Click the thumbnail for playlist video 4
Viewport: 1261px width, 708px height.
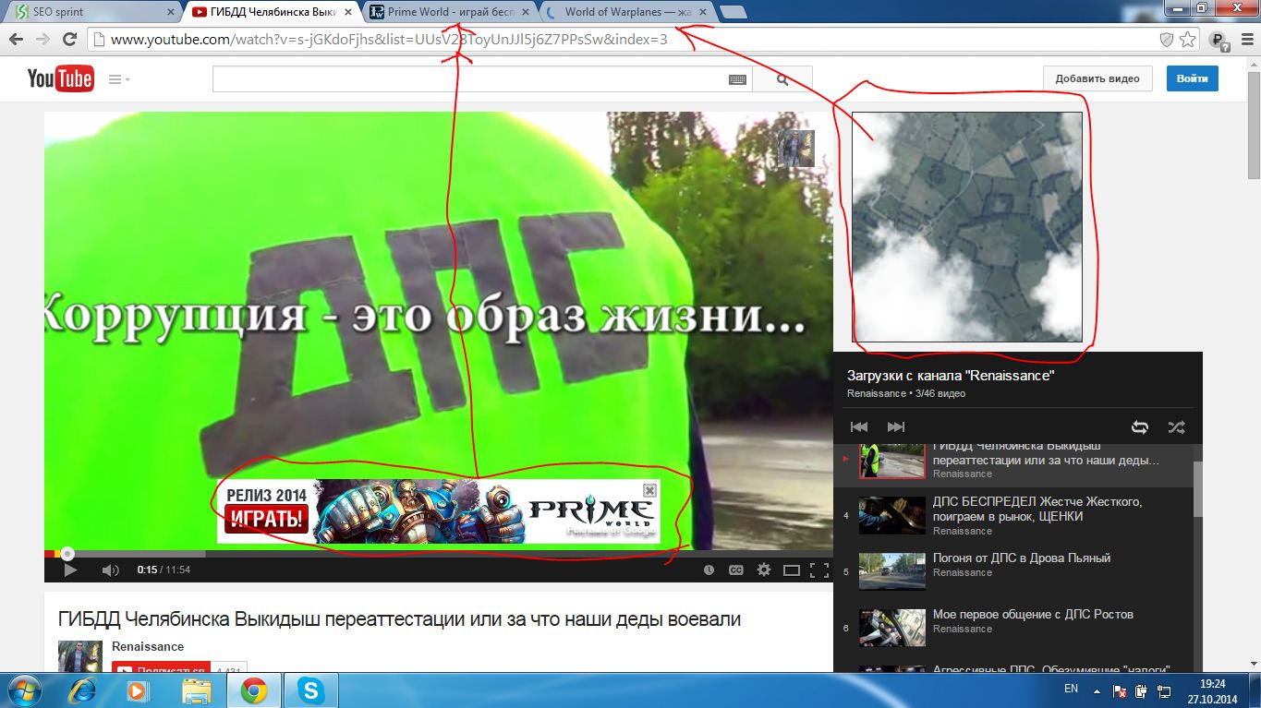coord(892,516)
